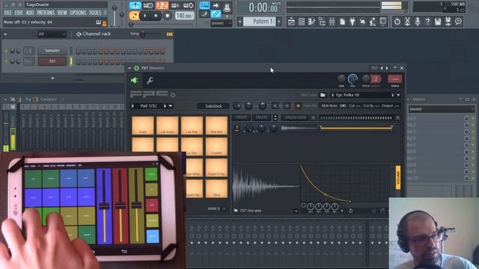Click the plugin picker plug icon
This screenshot has height=269, width=479.
pyautogui.click(x=353, y=22)
